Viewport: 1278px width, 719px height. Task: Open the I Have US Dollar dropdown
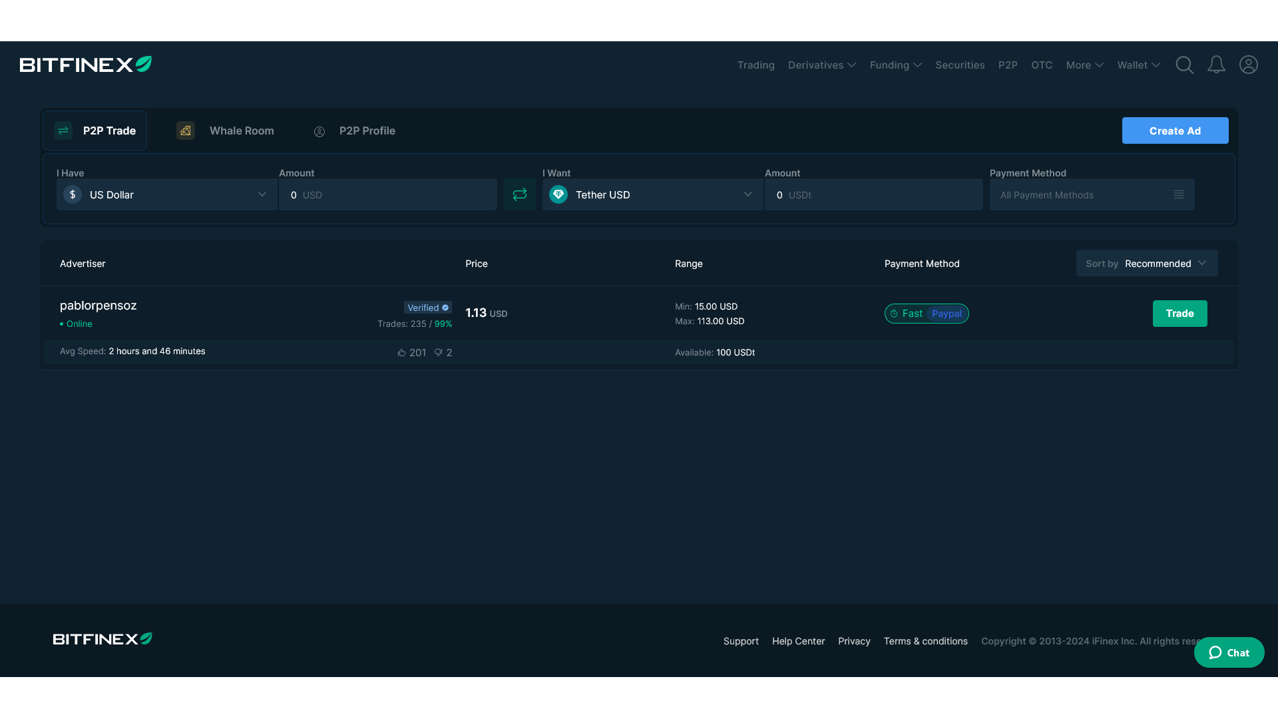[166, 194]
